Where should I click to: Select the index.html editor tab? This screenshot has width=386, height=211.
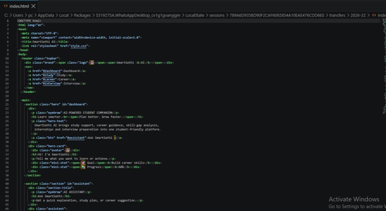(x=20, y=6)
